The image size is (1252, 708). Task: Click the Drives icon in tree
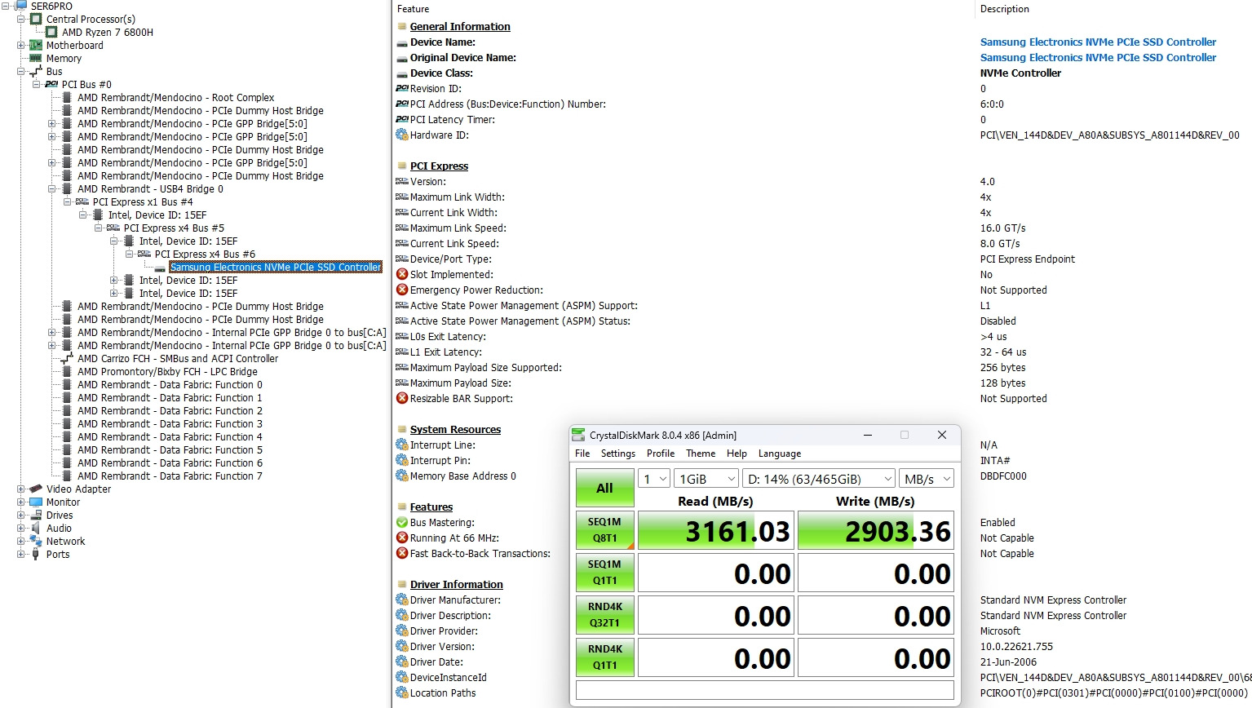[x=36, y=515]
